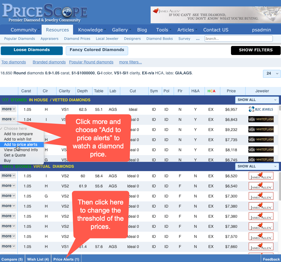281x262 pixels.
Task: Click the B2C Jewels jeweler logo
Action: (x=261, y=109)
